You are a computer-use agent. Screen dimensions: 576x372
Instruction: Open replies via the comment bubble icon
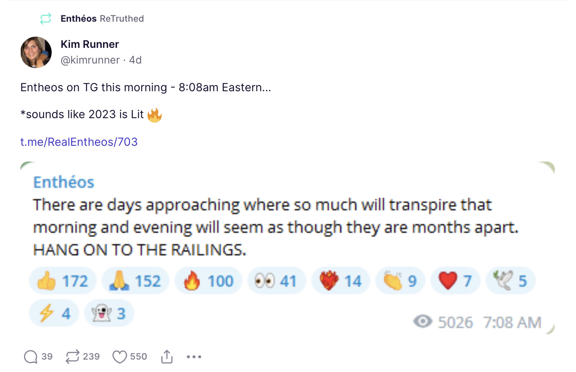pos(31,357)
